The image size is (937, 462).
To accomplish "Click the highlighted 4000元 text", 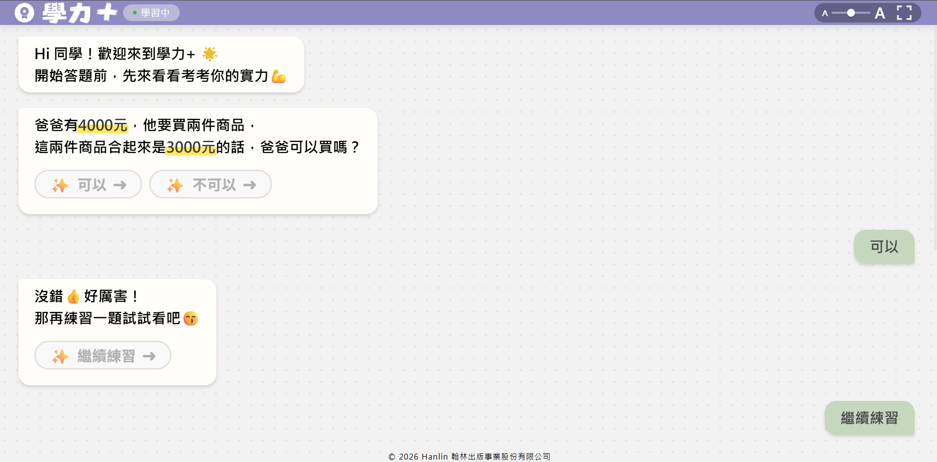I will point(103,126).
